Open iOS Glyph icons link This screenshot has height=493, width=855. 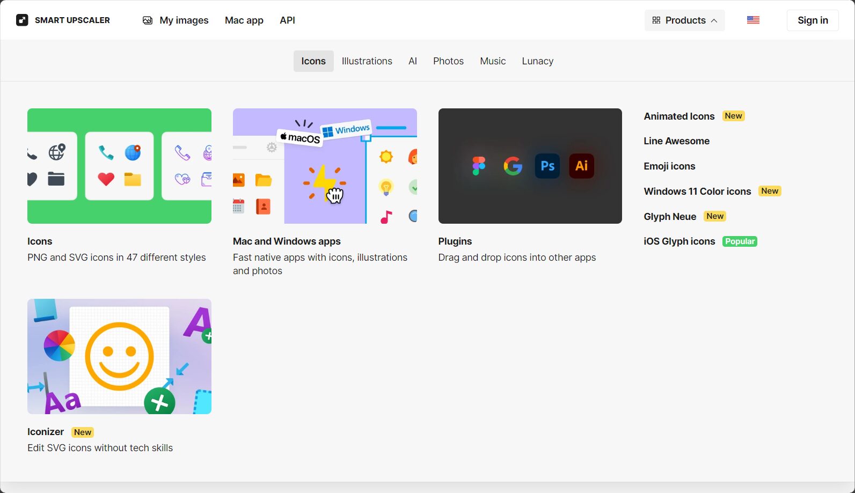click(679, 241)
